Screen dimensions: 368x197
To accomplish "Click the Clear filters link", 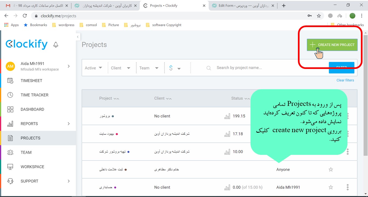I will tap(345, 80).
